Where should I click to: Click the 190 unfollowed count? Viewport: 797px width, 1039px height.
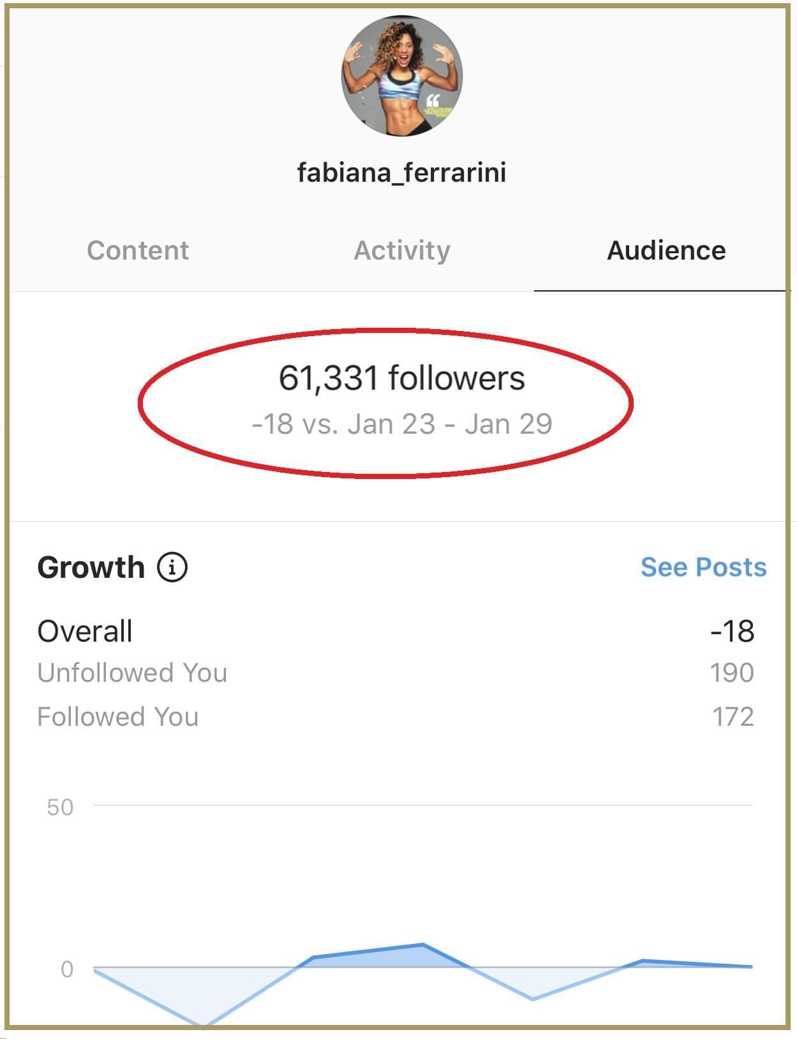tap(732, 673)
